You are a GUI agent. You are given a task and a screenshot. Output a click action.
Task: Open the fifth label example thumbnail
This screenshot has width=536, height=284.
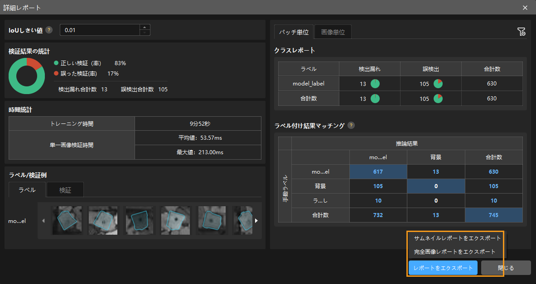(x=212, y=220)
